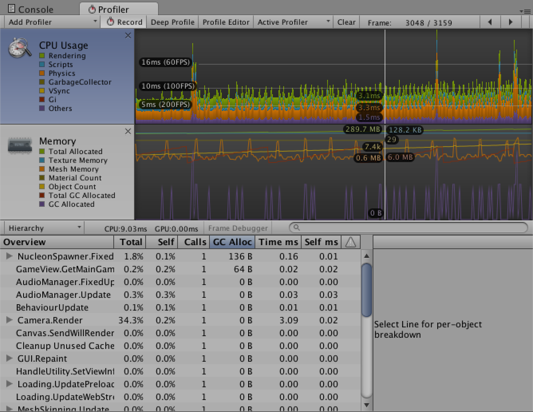533x412 pixels.
Task: Click the warning triangle column icon
Action: 351,242
